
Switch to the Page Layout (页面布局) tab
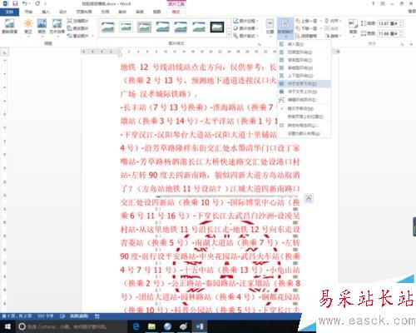[84, 12]
